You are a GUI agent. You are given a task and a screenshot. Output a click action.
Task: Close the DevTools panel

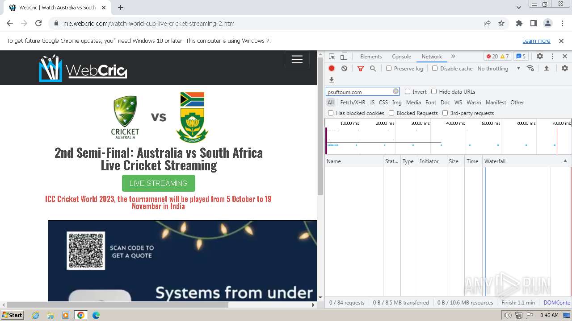pyautogui.click(x=565, y=57)
